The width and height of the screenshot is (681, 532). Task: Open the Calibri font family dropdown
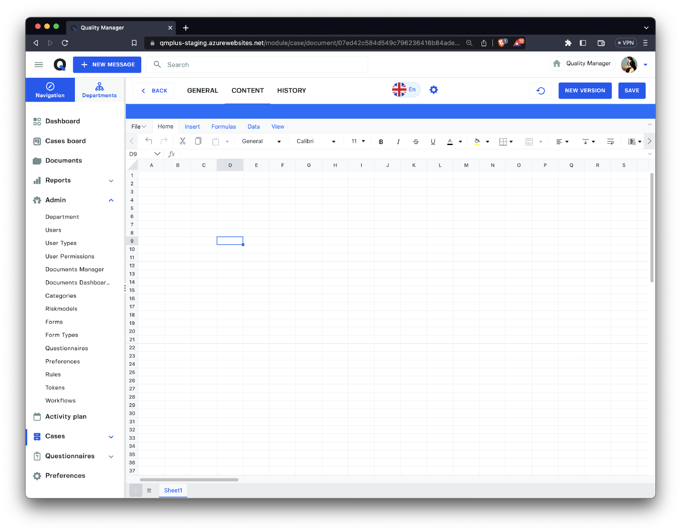point(316,142)
